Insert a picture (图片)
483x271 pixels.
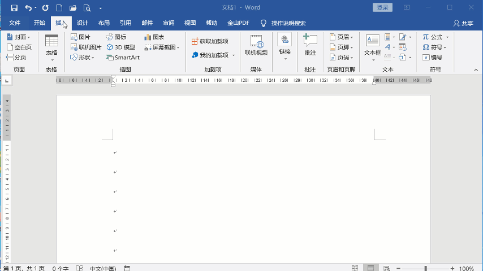coord(80,37)
